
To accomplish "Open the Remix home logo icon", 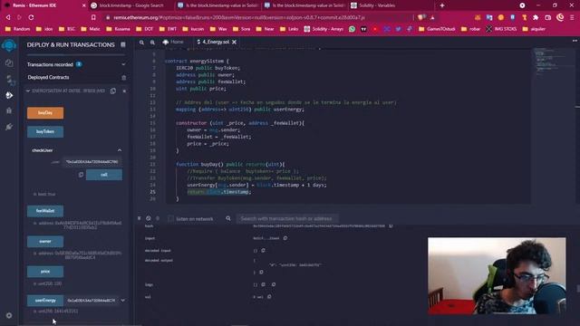I will [9, 45].
